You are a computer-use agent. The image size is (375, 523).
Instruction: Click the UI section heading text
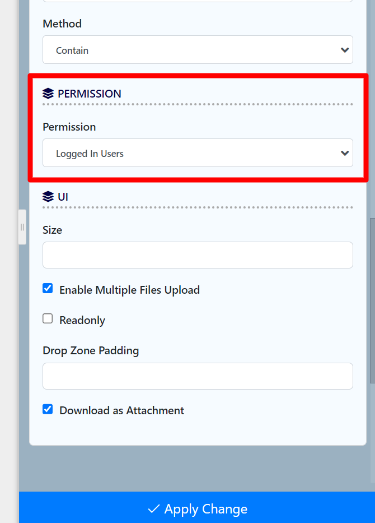(63, 197)
